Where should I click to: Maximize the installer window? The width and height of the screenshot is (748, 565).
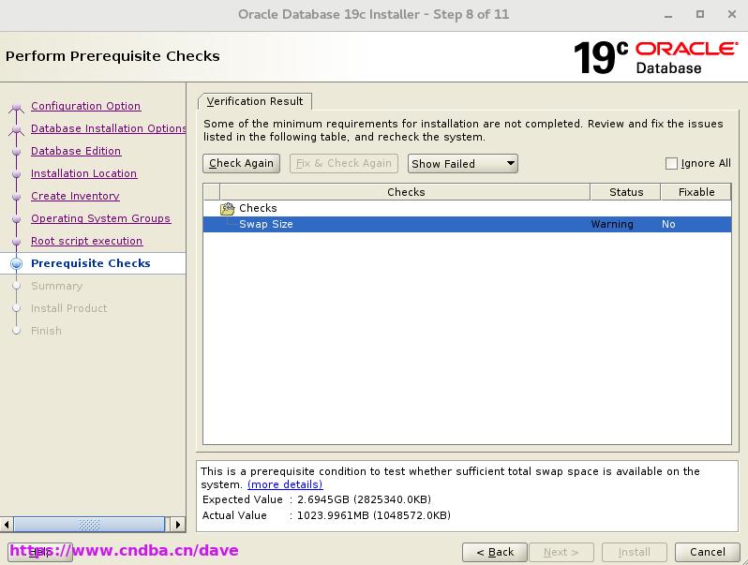(700, 14)
